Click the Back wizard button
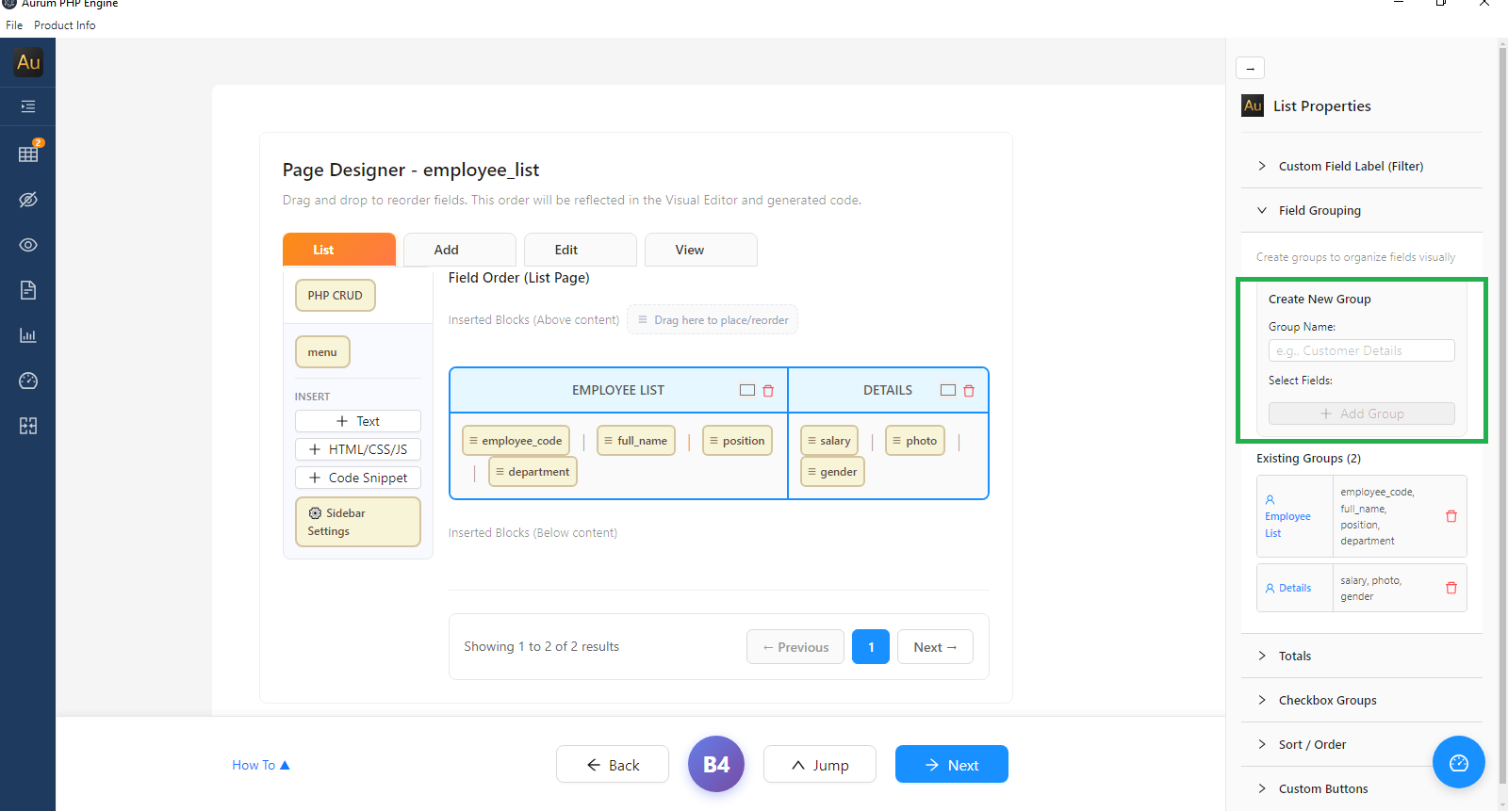This screenshot has height=811, width=1508. [613, 764]
